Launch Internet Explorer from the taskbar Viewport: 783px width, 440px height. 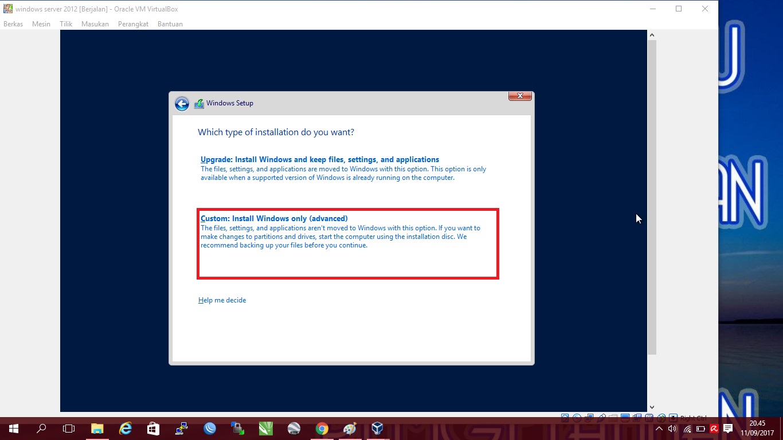coord(125,429)
